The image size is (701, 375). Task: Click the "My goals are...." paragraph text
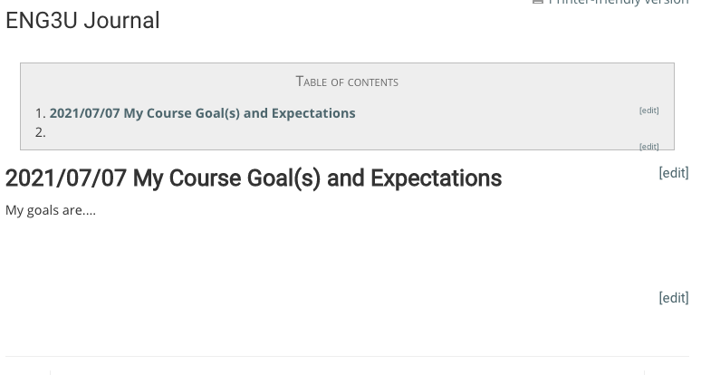[51, 210]
